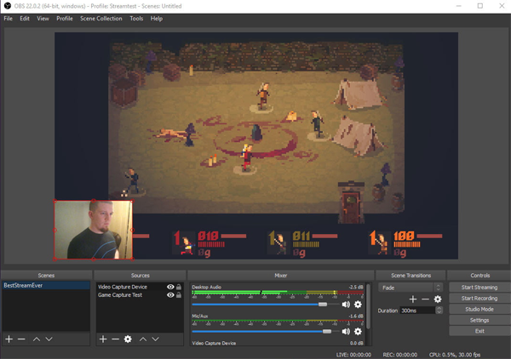Click the Scene Transitions panel header
The width and height of the screenshot is (511, 359).
[x=411, y=276]
